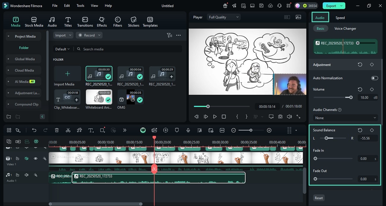The width and height of the screenshot is (386, 206).
Task: Click the Play button in the player
Action: coord(215,117)
